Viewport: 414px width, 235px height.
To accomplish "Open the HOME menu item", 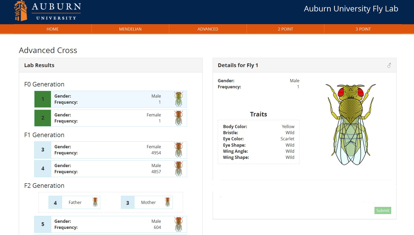I will click(53, 29).
